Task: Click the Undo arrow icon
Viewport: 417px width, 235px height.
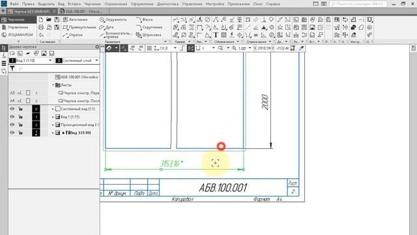Action: pyautogui.click(x=41, y=35)
